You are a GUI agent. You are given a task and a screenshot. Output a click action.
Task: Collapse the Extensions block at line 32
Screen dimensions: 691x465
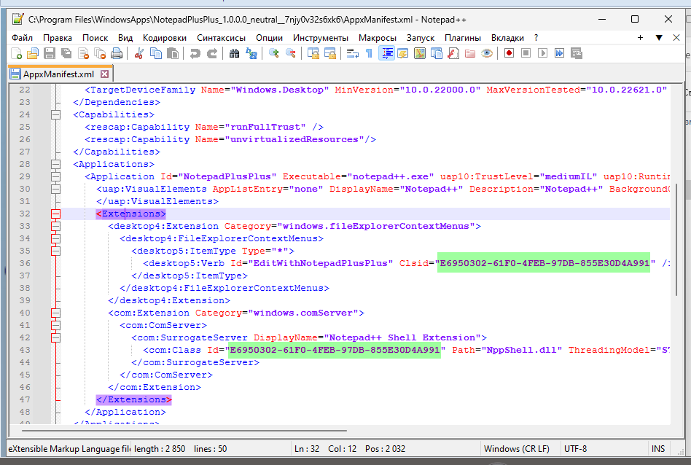(55, 214)
